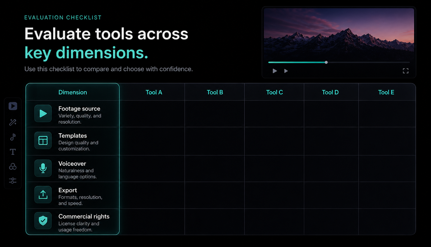Click the Export row title
The height and width of the screenshot is (247, 431).
pos(68,190)
